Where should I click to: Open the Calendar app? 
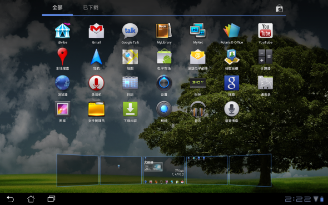130,83
